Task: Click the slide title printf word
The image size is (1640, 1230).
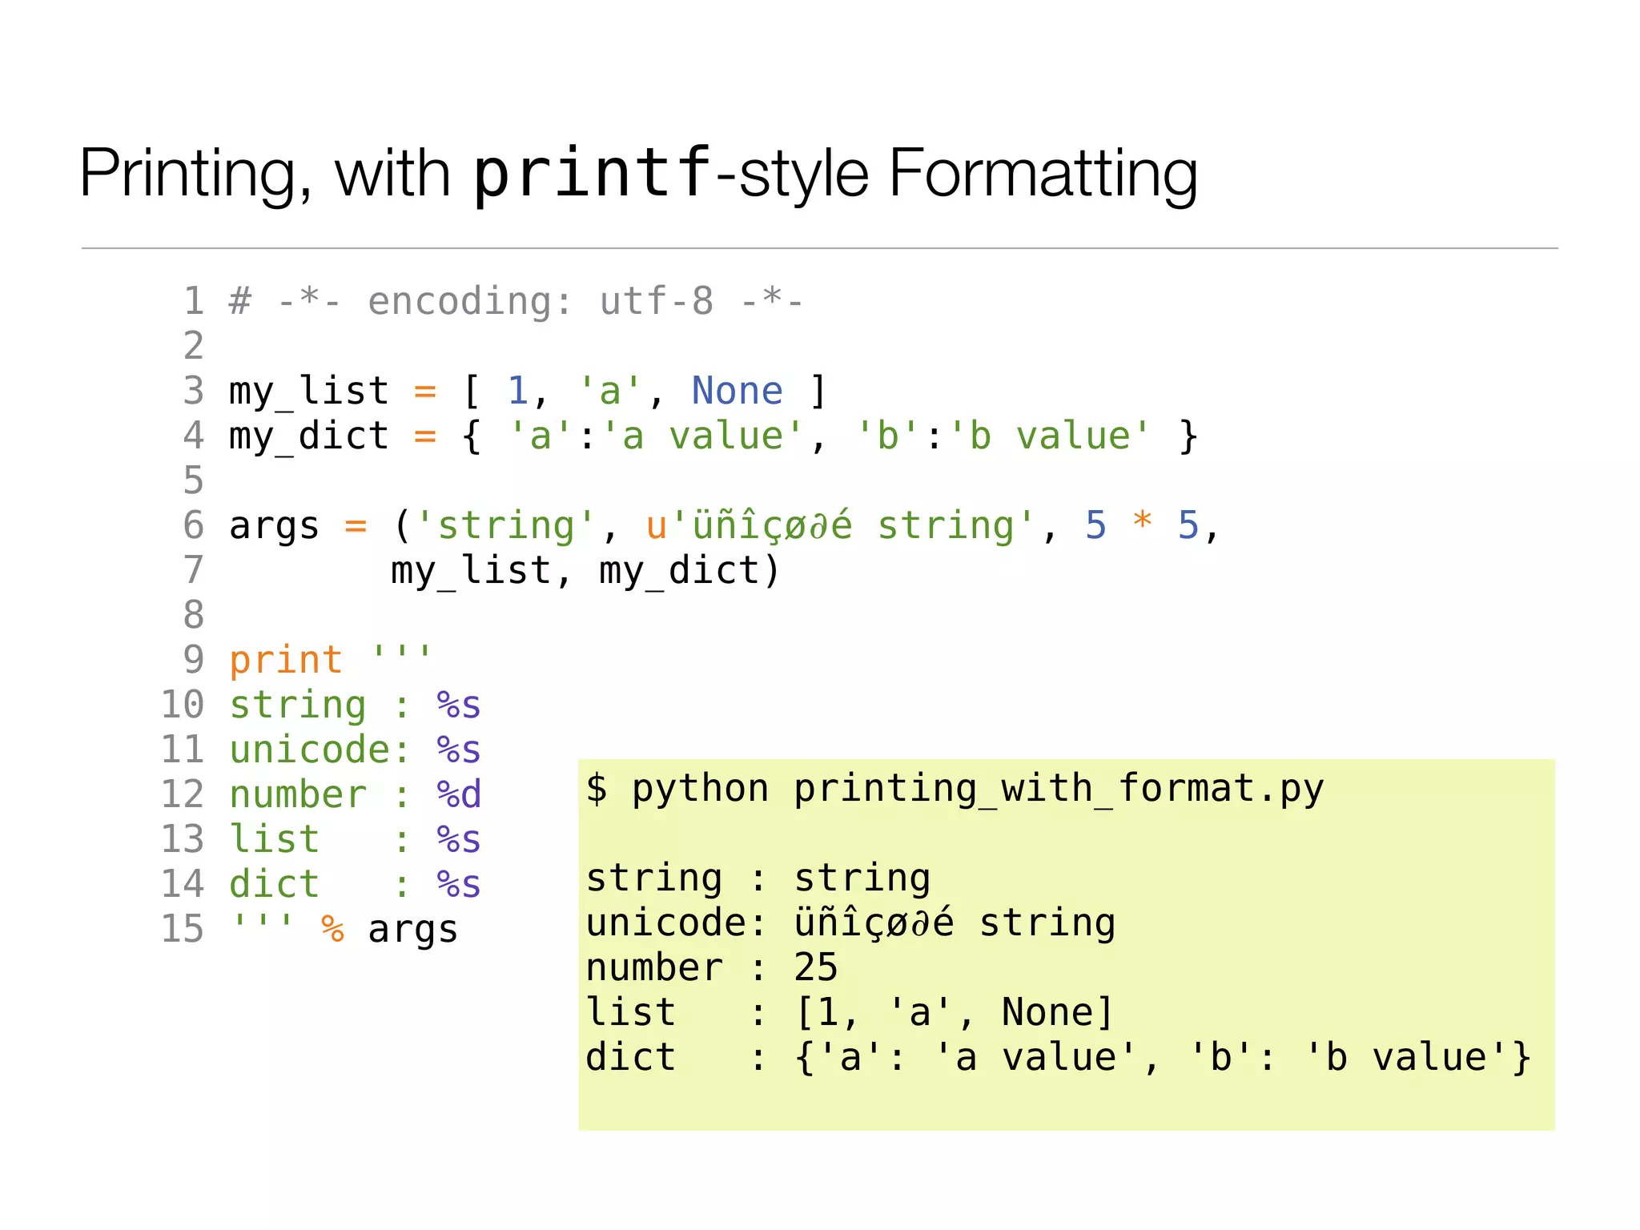Action: (x=593, y=174)
